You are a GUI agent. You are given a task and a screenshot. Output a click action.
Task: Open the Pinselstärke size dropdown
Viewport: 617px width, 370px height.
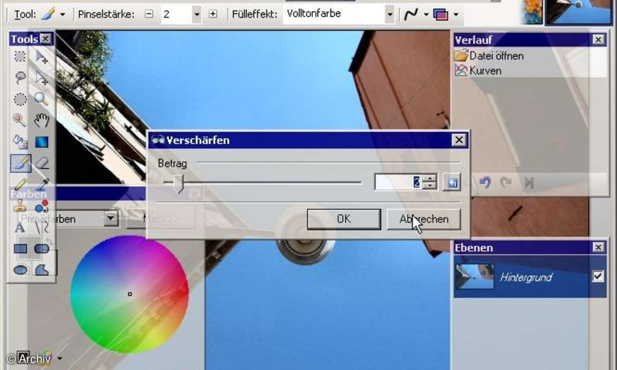coord(197,15)
